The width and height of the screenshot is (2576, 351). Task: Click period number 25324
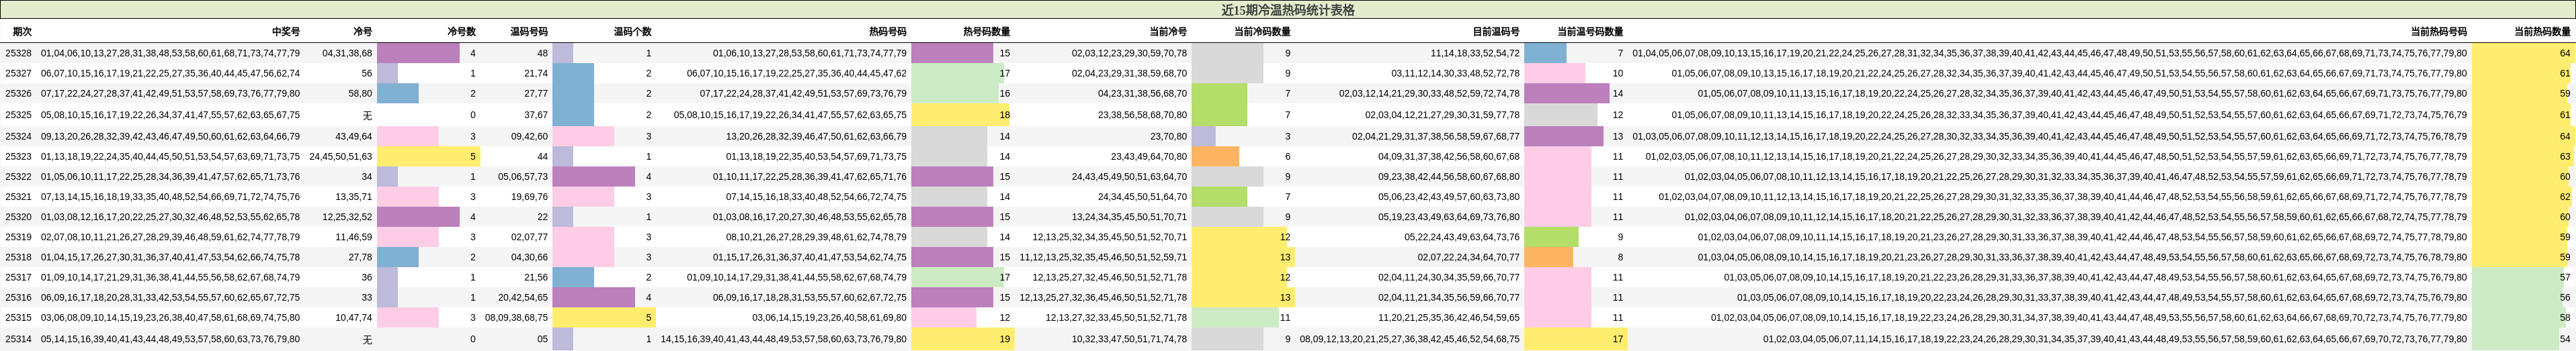coord(18,136)
